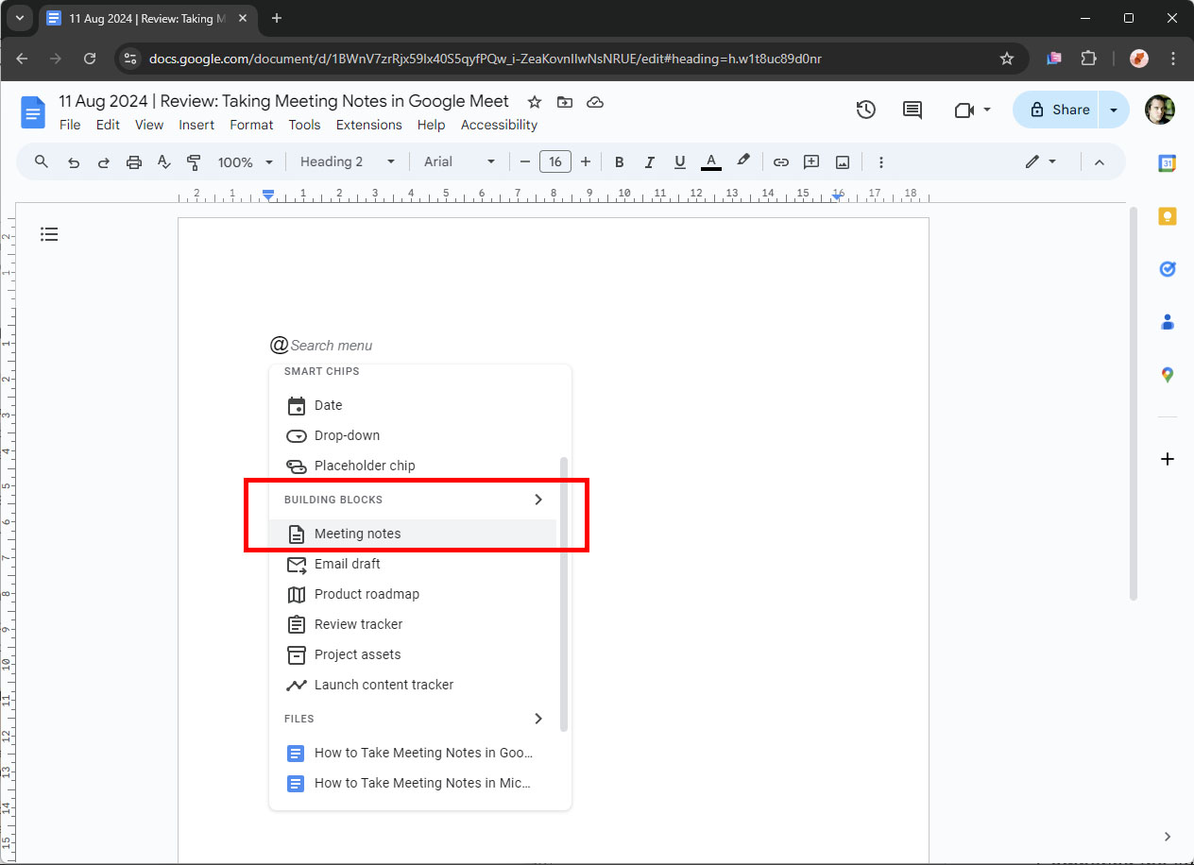Open Google Calendar in side panel
Screen dimensions: 1194x865
[x=1168, y=163]
